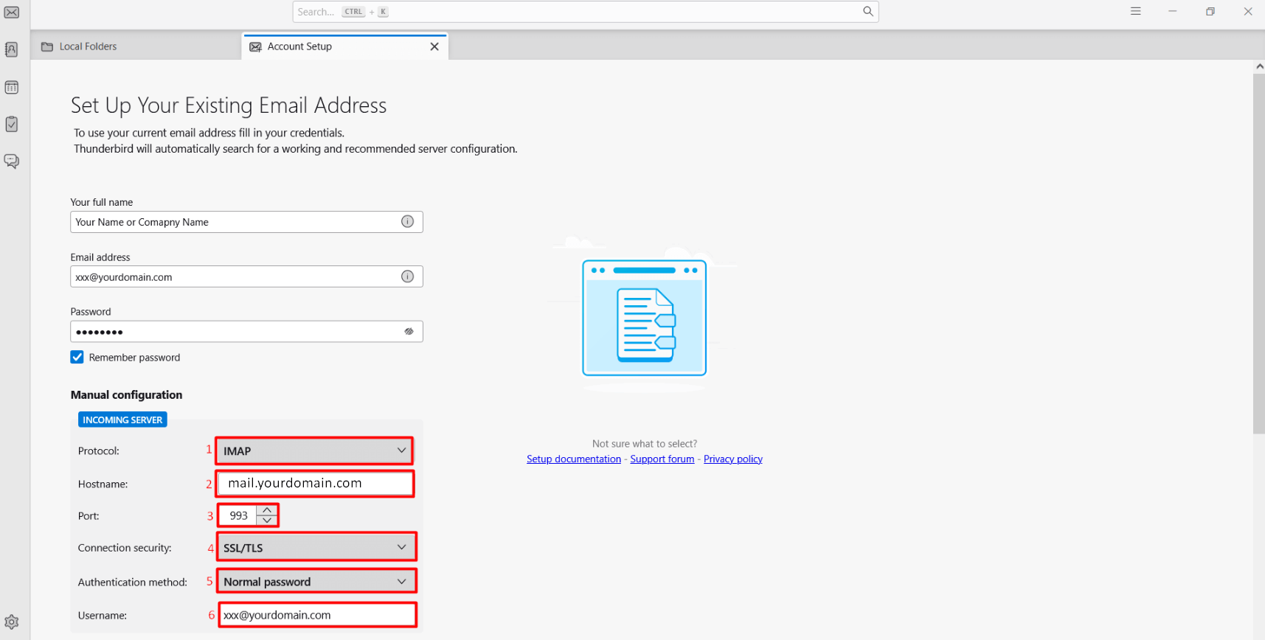
Task: Open the Connection security SSL/TLS dropdown
Action: pyautogui.click(x=316, y=547)
